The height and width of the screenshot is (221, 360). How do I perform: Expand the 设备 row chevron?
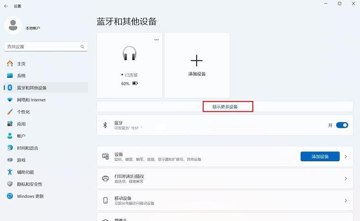coord(346,156)
